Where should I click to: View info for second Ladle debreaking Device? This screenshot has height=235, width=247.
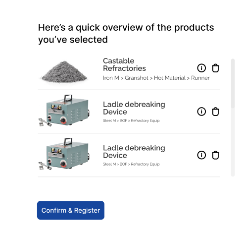coord(201,155)
